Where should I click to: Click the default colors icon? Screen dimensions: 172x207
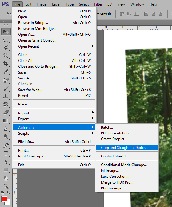[3, 193]
